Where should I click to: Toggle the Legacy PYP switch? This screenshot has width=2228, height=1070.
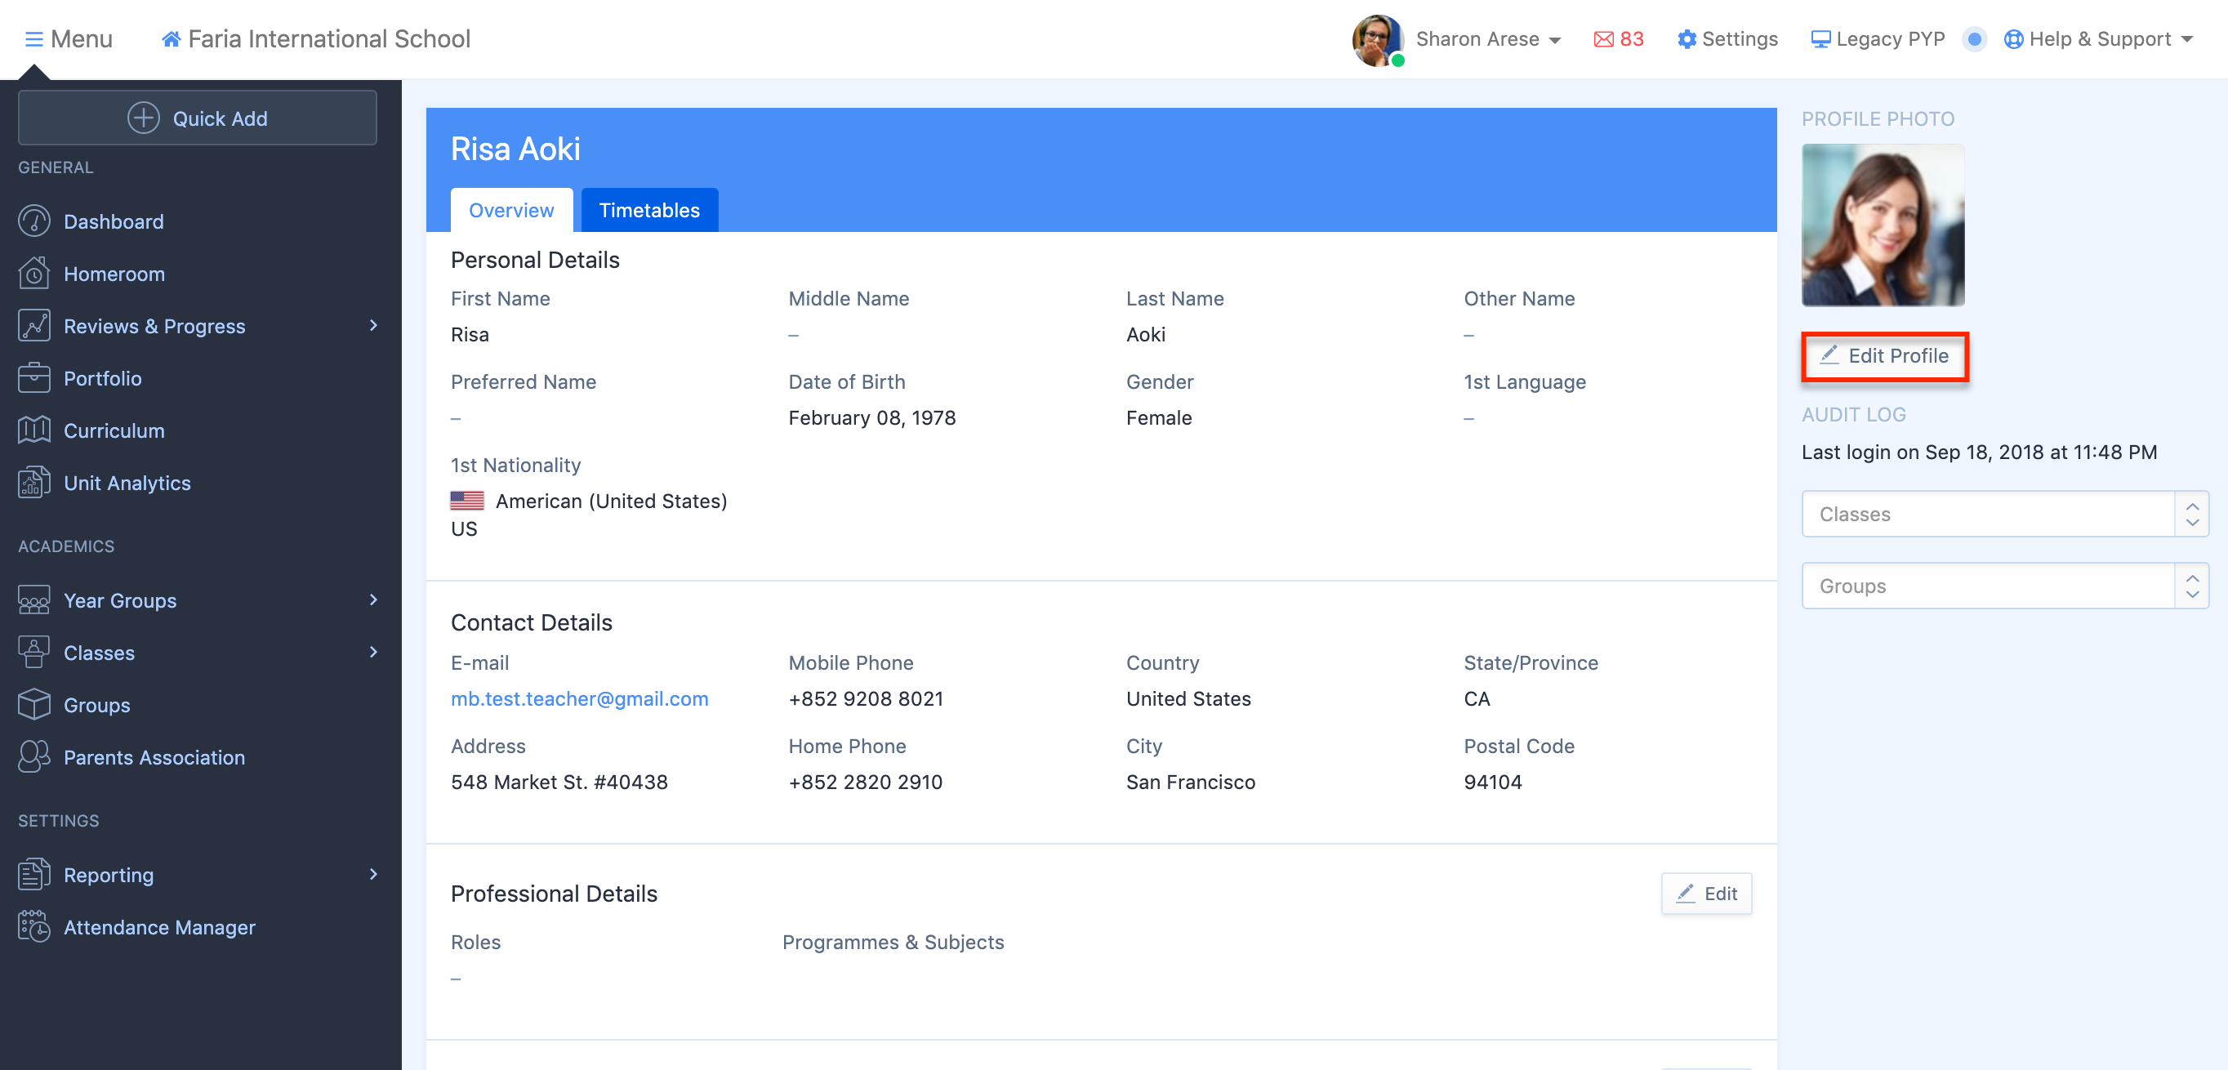(1974, 39)
